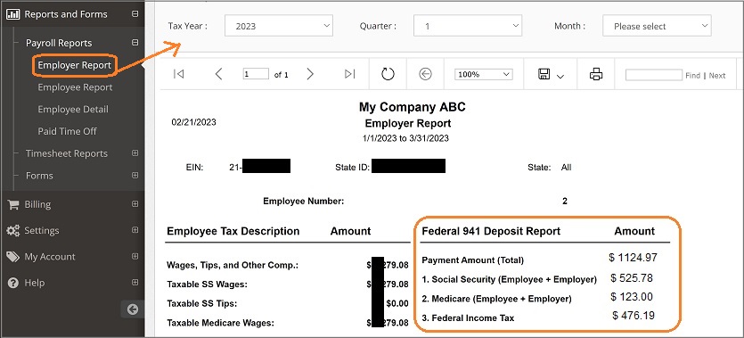Expand the Timesheet Reports group
The image size is (744, 338).
[x=135, y=153]
